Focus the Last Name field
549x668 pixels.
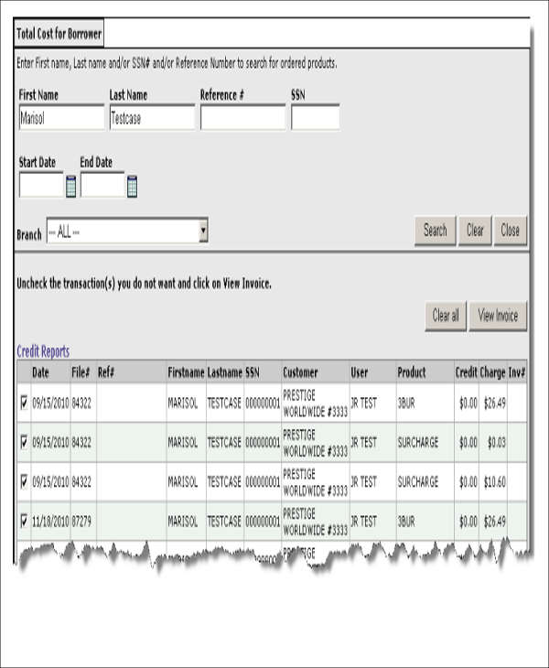[152, 117]
